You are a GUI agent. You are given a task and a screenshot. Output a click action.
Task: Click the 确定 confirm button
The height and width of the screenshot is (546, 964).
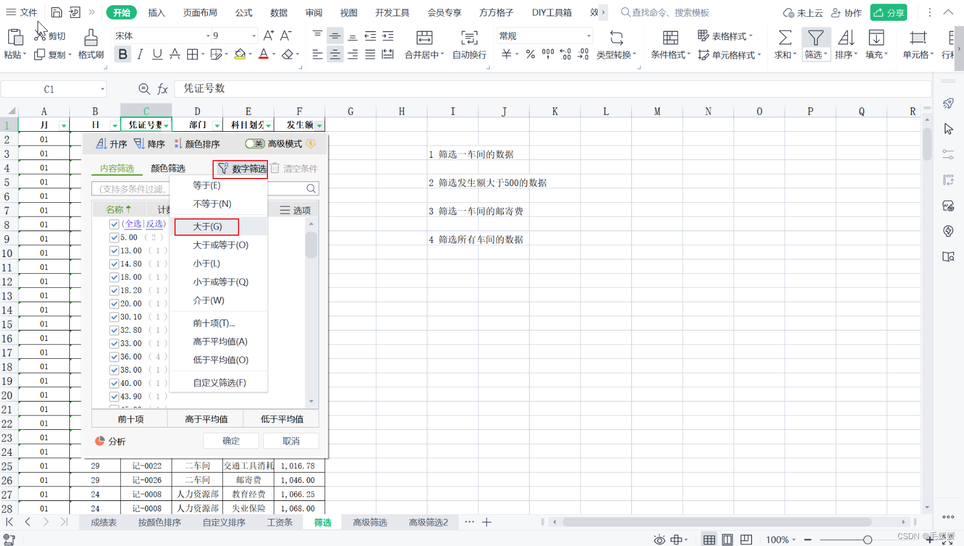pos(231,441)
